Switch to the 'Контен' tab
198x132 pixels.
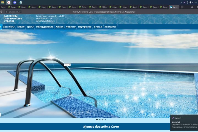pos(73,7)
